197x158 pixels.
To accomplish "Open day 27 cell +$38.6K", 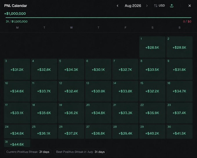I will pos(98,132).
